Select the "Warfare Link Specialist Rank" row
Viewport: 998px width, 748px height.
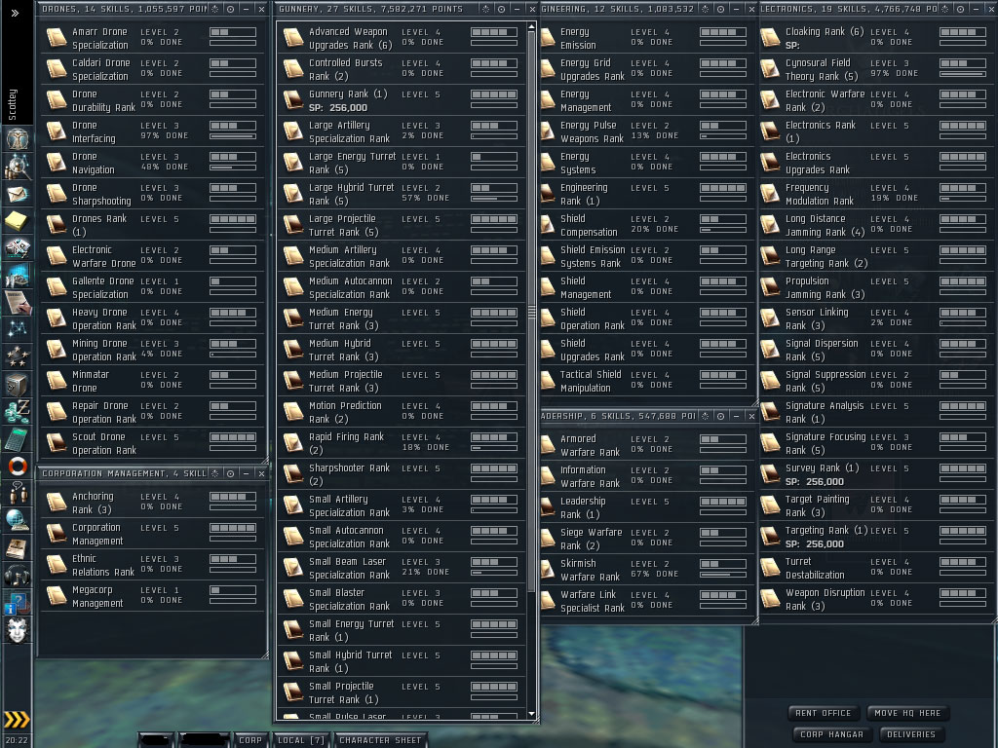648,601
